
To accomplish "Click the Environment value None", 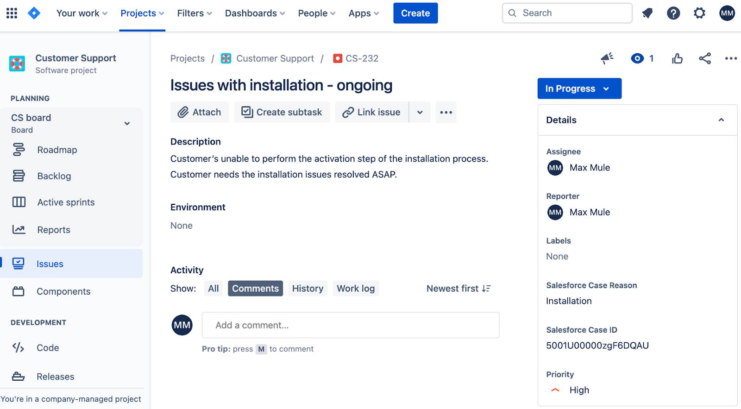I will point(182,226).
